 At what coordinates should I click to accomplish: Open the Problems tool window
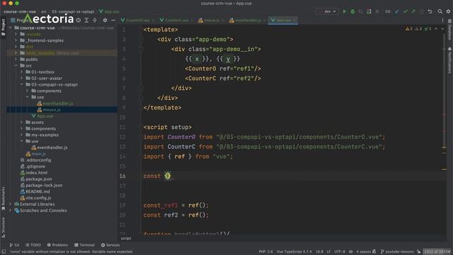pos(57,245)
